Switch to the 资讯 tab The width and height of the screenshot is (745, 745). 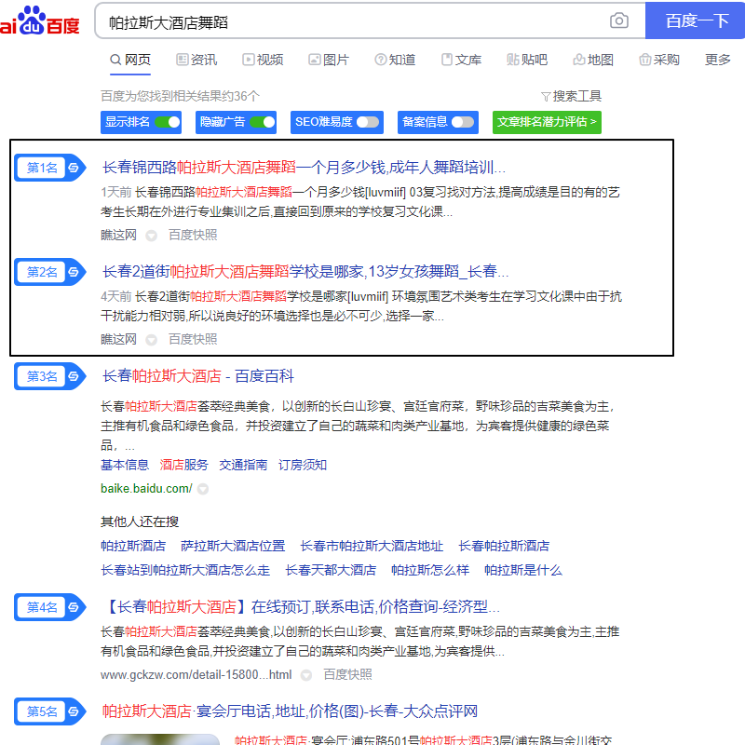pyautogui.click(x=196, y=60)
